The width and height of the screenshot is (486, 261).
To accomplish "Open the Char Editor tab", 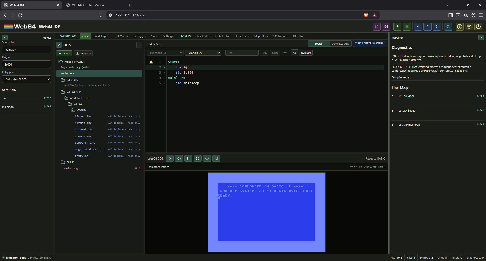I will click(202, 36).
